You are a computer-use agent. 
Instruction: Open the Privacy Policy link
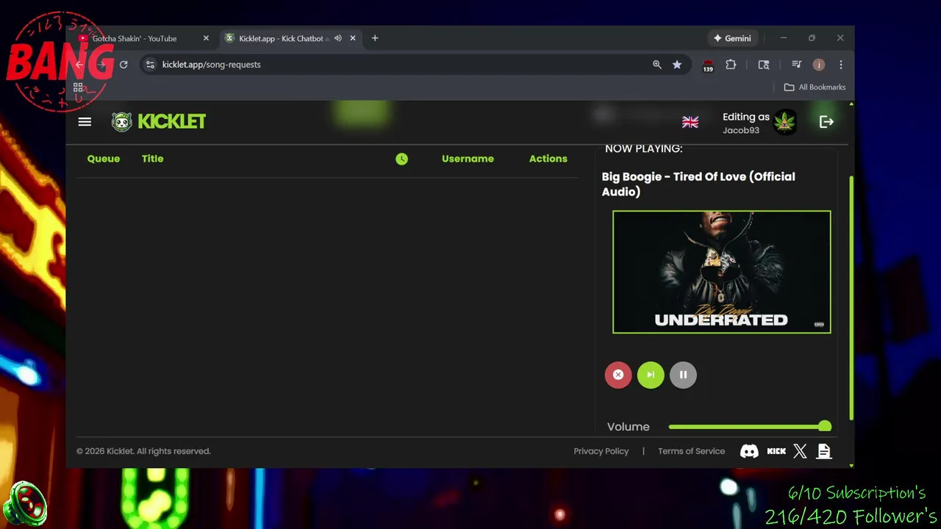pos(601,451)
